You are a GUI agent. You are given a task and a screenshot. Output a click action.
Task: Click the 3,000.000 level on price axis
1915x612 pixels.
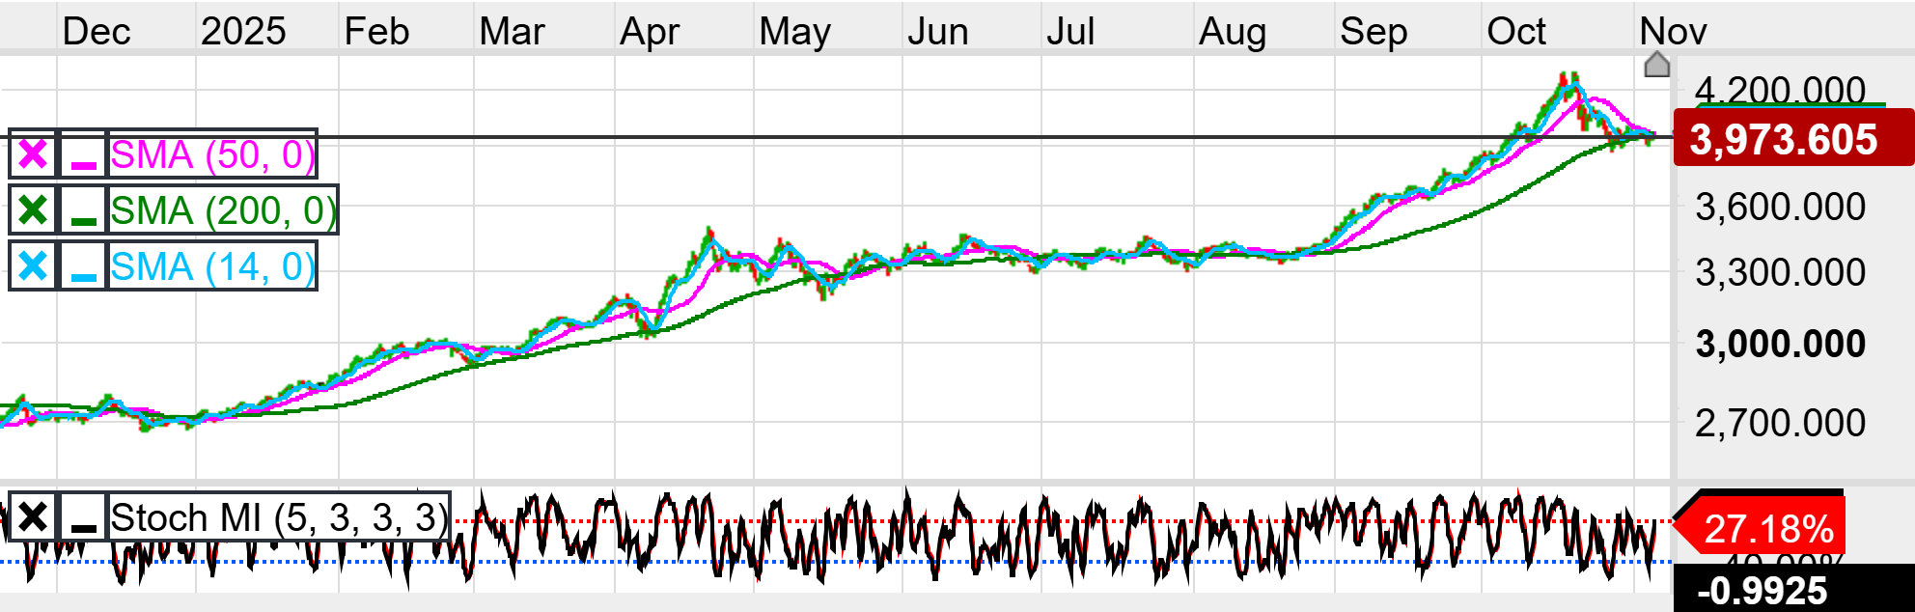[1780, 345]
